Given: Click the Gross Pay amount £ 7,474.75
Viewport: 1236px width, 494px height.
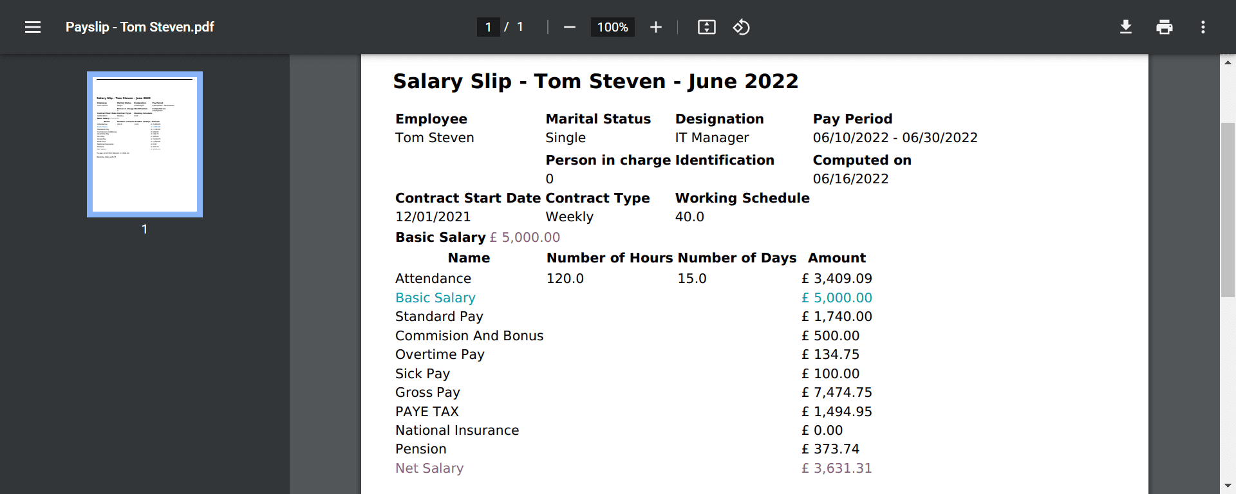Looking at the screenshot, I should (x=836, y=392).
